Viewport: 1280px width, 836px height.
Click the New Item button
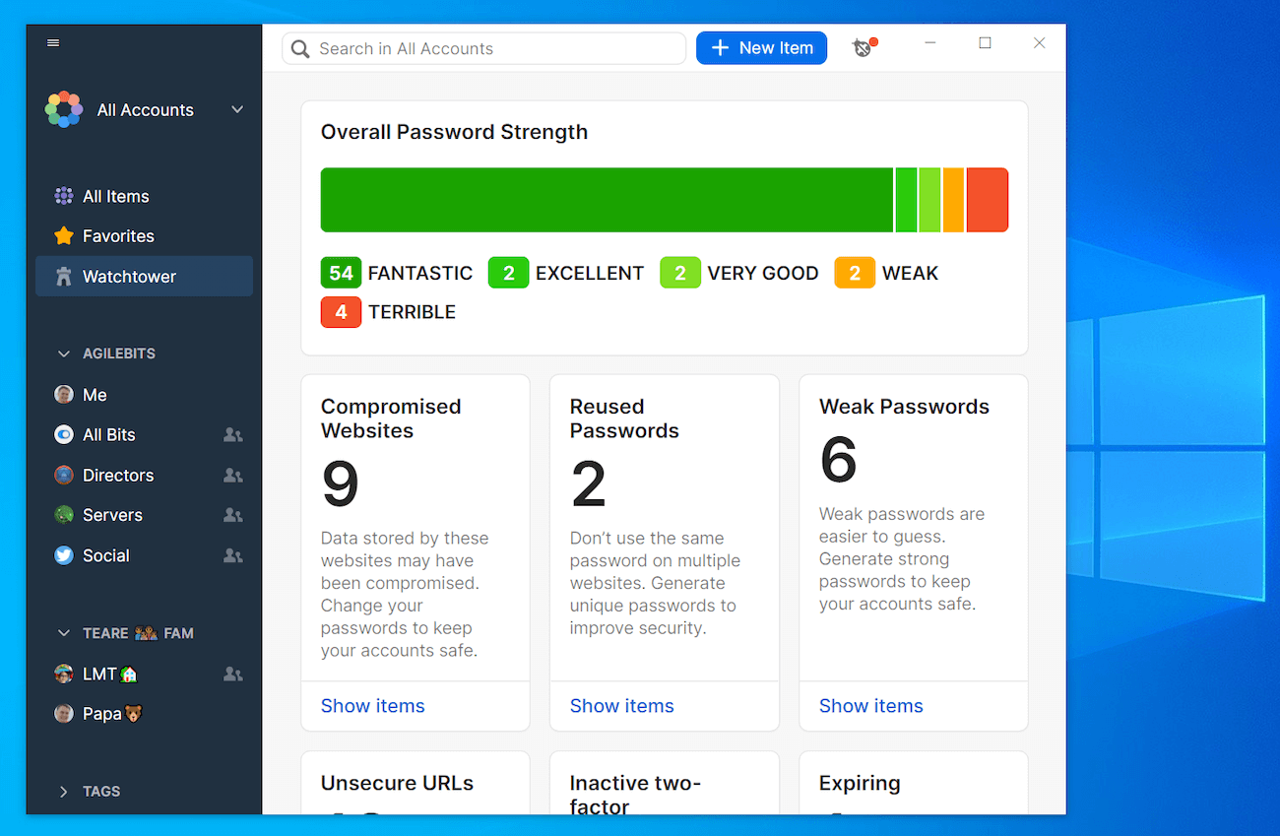[761, 47]
